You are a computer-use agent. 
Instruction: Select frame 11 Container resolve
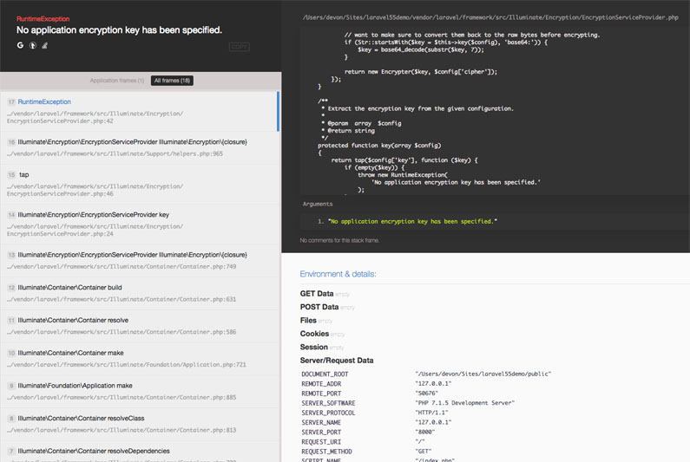click(x=141, y=326)
